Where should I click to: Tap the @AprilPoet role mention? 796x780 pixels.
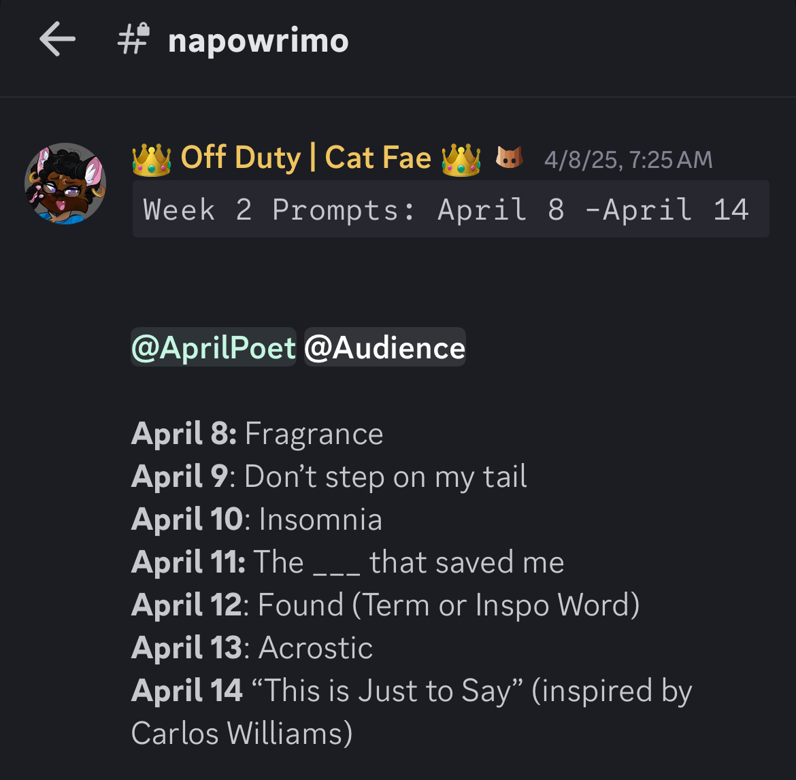pyautogui.click(x=214, y=347)
